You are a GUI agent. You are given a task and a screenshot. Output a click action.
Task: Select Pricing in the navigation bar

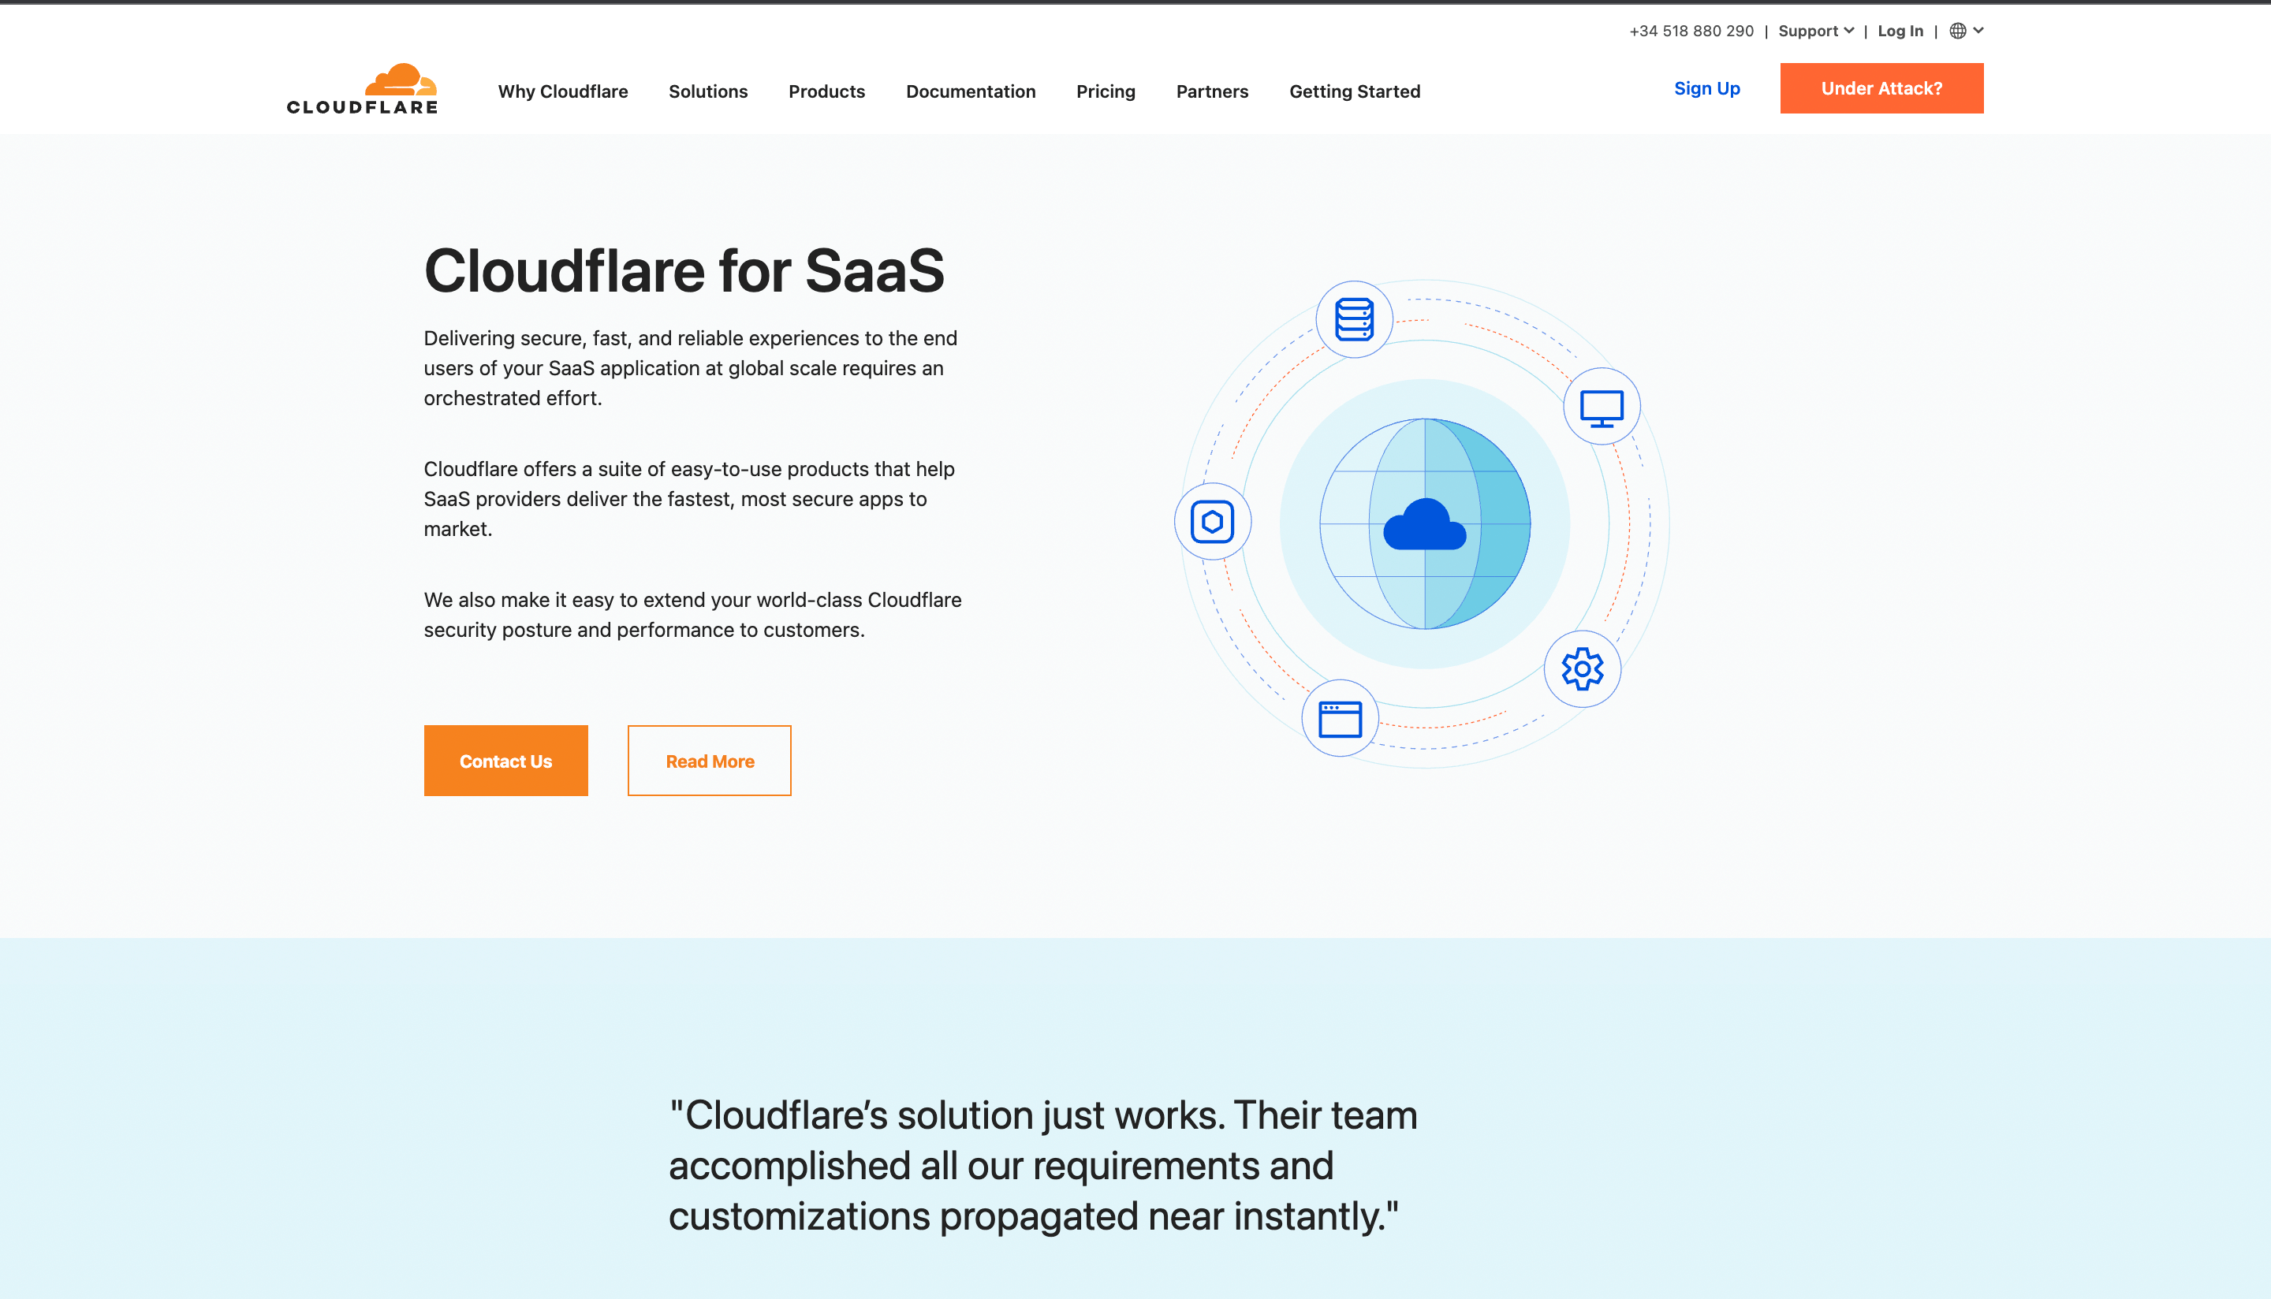pos(1106,91)
